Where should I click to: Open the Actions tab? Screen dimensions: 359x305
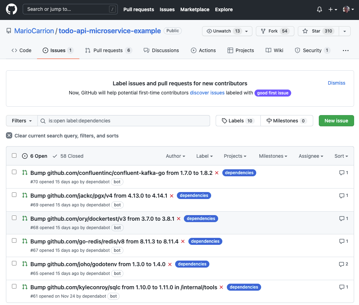(x=203, y=50)
